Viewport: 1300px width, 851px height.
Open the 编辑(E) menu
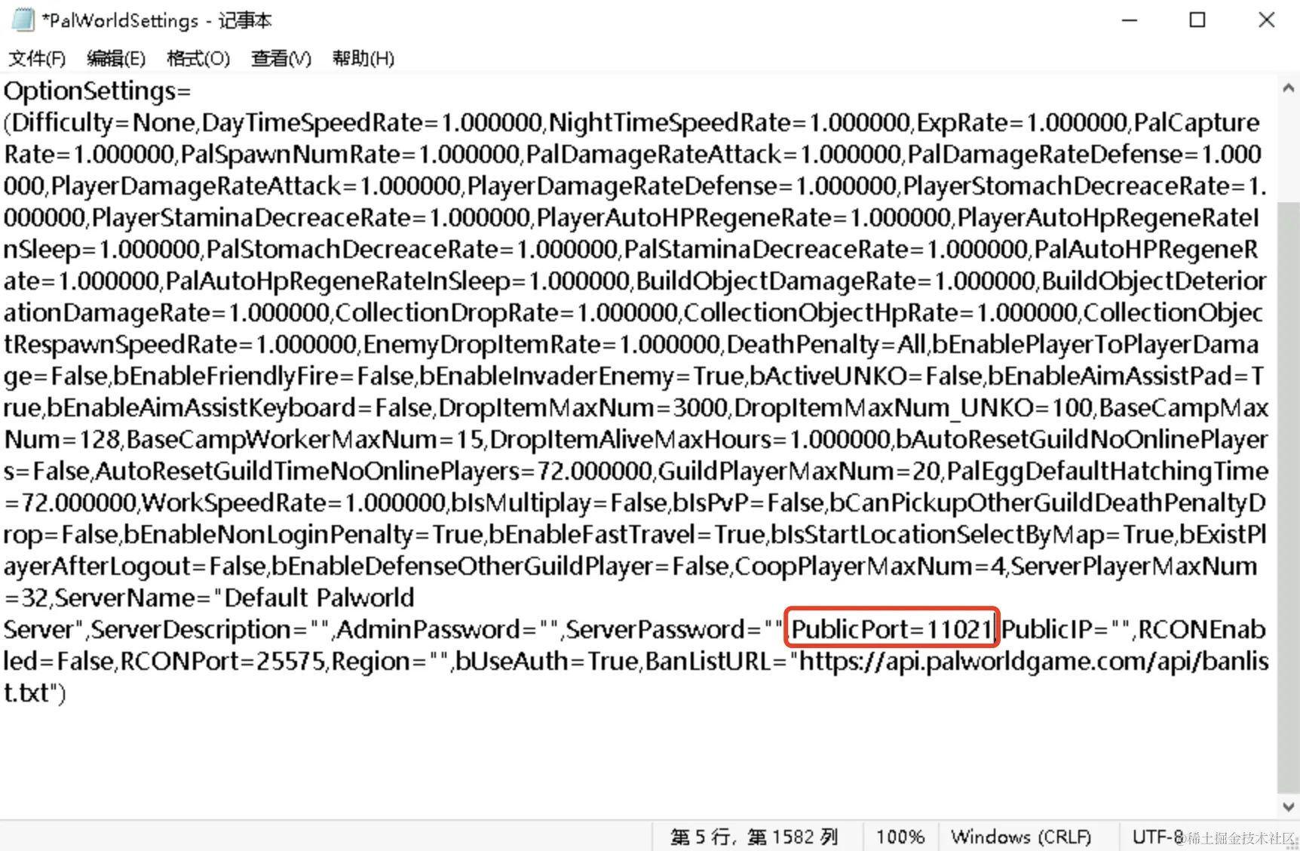[x=115, y=58]
